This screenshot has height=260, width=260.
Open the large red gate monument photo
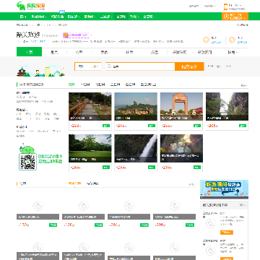[181, 106]
